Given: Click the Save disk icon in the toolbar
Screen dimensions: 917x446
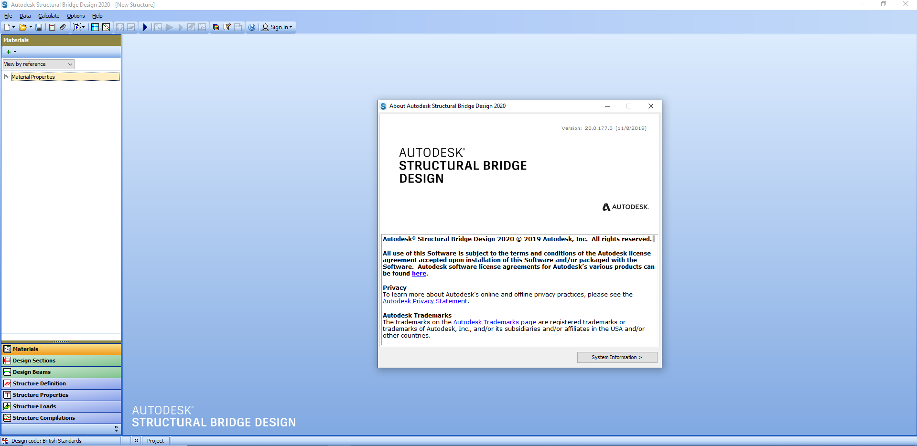Looking at the screenshot, I should pyautogui.click(x=39, y=27).
